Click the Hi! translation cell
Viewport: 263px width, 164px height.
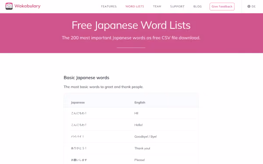[136, 113]
